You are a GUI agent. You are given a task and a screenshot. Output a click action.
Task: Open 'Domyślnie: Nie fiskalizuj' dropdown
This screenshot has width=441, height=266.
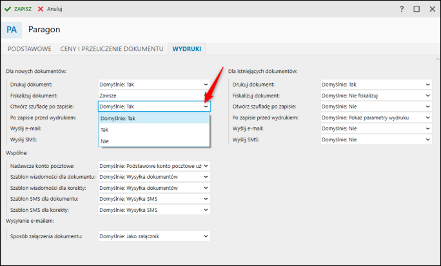377,96
